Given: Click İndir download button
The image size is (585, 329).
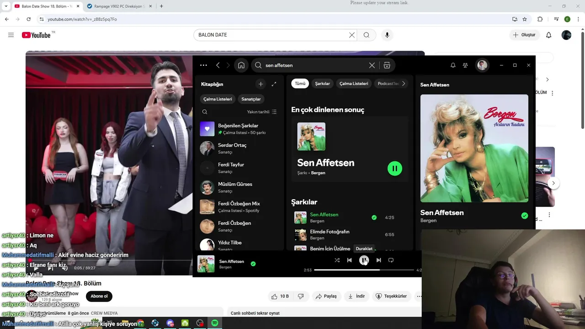Looking at the screenshot, I should [x=356, y=296].
